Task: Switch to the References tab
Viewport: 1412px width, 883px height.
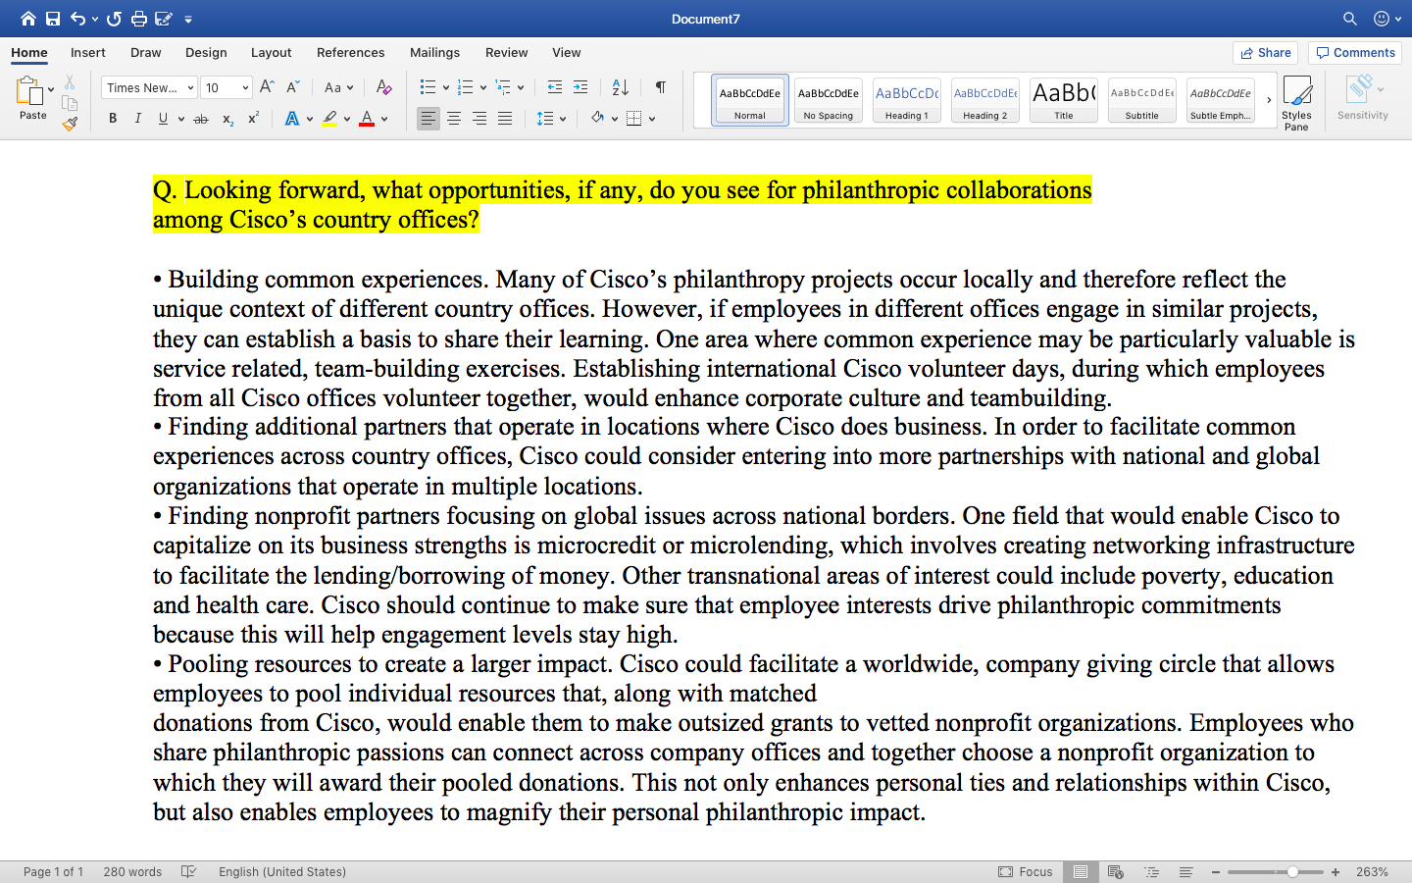Action: pos(350,53)
